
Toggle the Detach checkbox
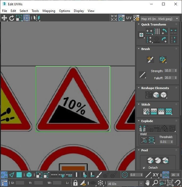144,168
